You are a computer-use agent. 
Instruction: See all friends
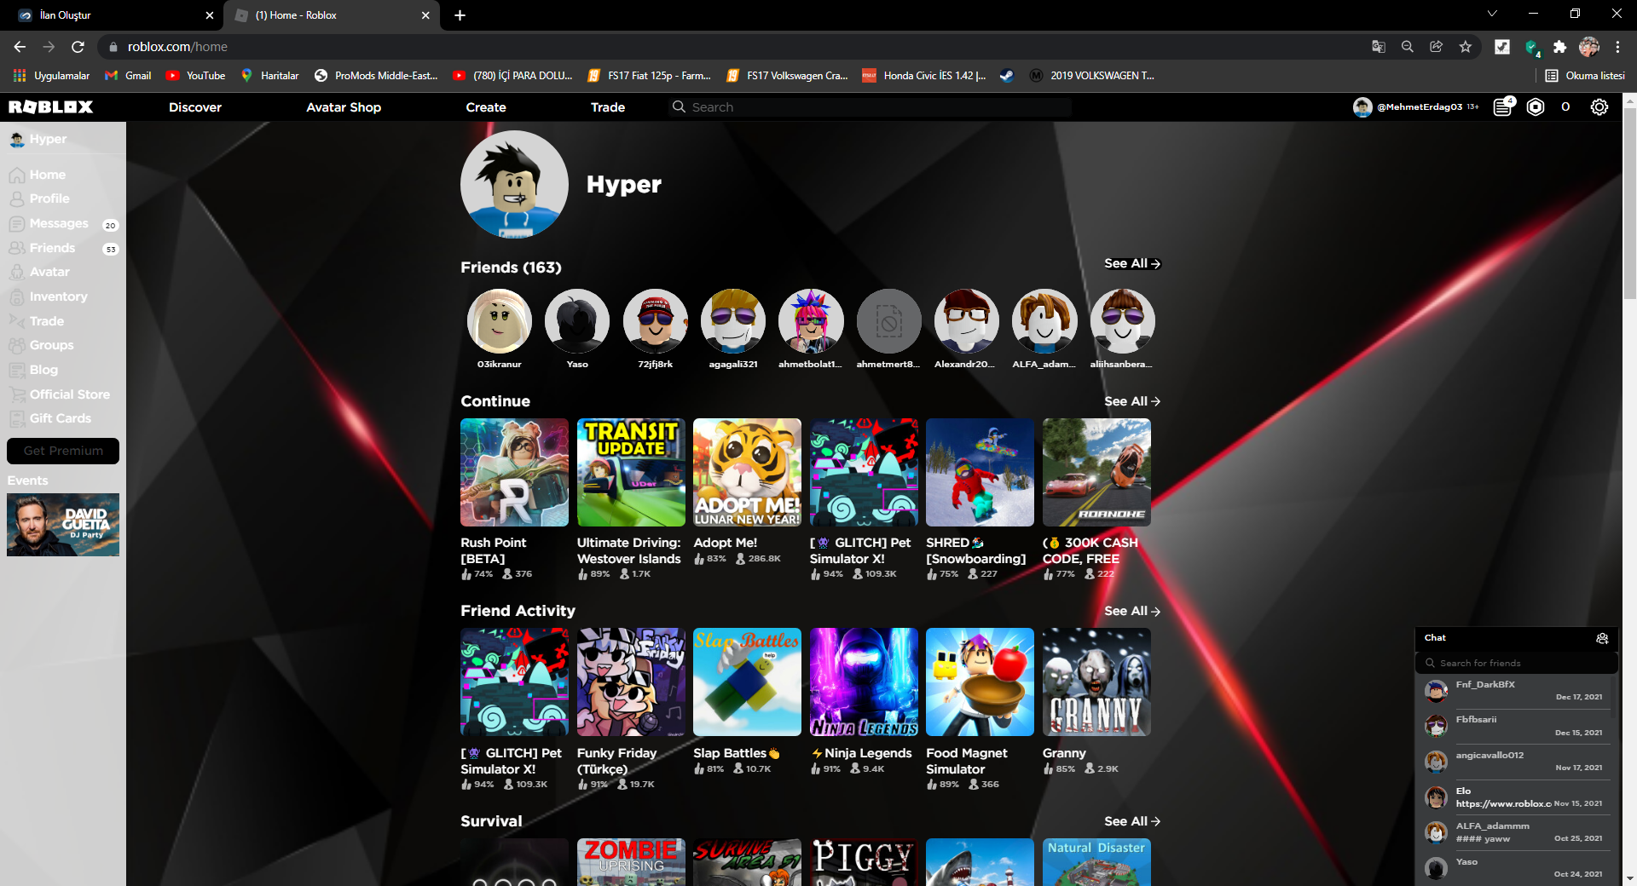(x=1132, y=264)
